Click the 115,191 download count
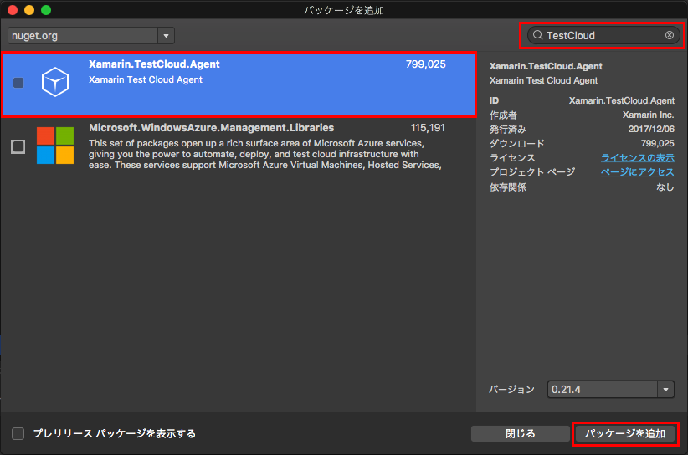Image resolution: width=688 pixels, height=455 pixels. point(428,128)
